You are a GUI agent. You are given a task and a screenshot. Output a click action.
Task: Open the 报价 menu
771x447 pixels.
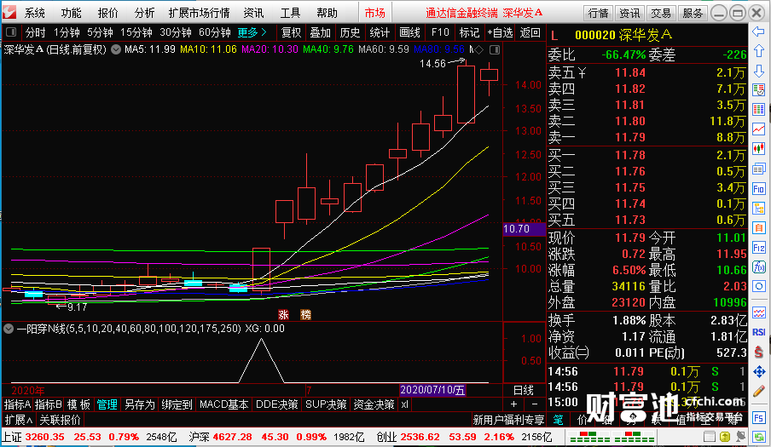click(x=107, y=13)
